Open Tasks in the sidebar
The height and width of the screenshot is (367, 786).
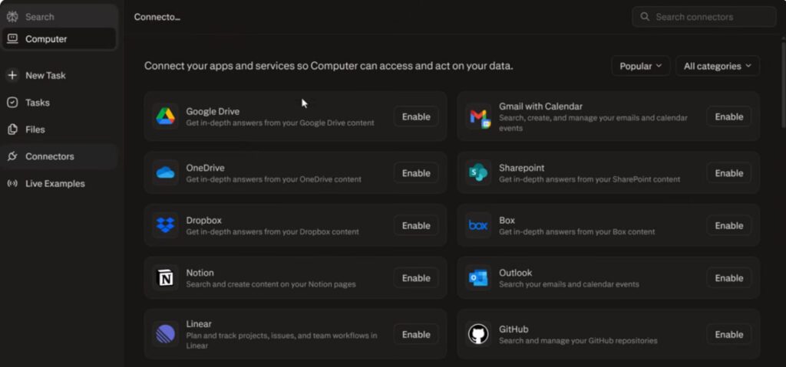click(37, 103)
